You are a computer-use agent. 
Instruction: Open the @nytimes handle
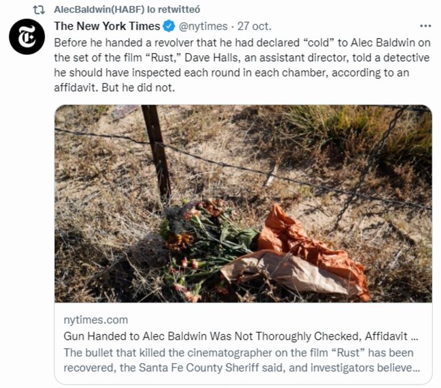203,26
